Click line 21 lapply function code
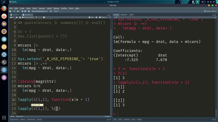The image size is (218, 122). [x=53, y=100]
